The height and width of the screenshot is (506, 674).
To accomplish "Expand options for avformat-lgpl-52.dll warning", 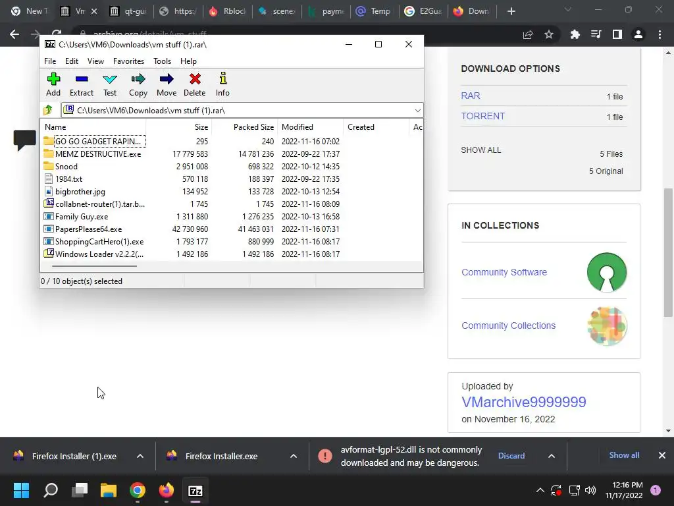I will (x=551, y=456).
